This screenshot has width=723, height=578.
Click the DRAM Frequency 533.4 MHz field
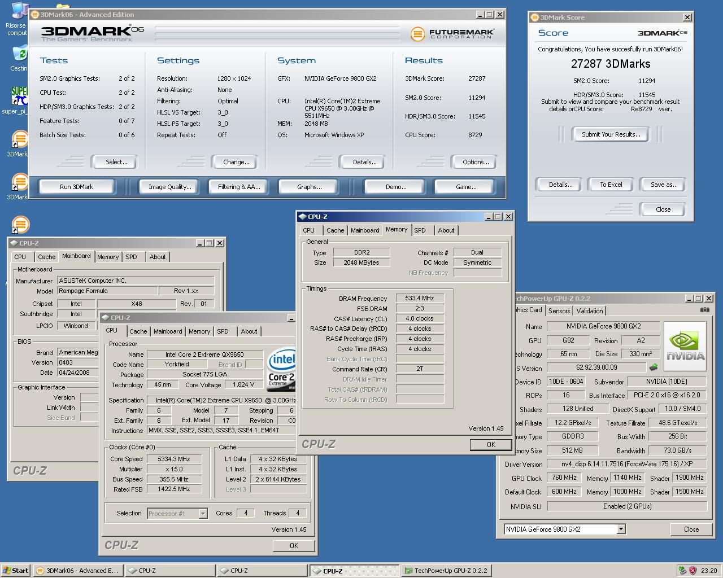[420, 298]
